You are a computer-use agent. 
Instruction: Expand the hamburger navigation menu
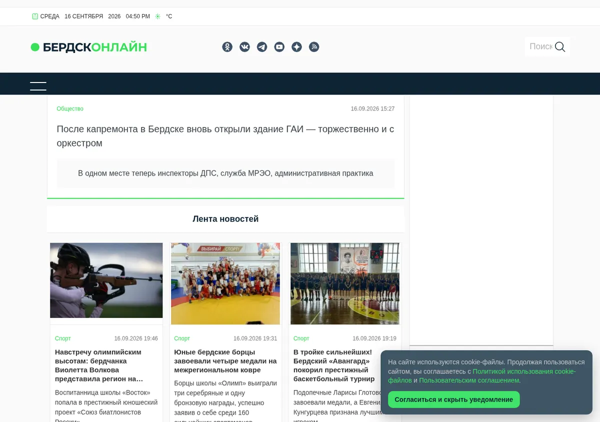[38, 86]
